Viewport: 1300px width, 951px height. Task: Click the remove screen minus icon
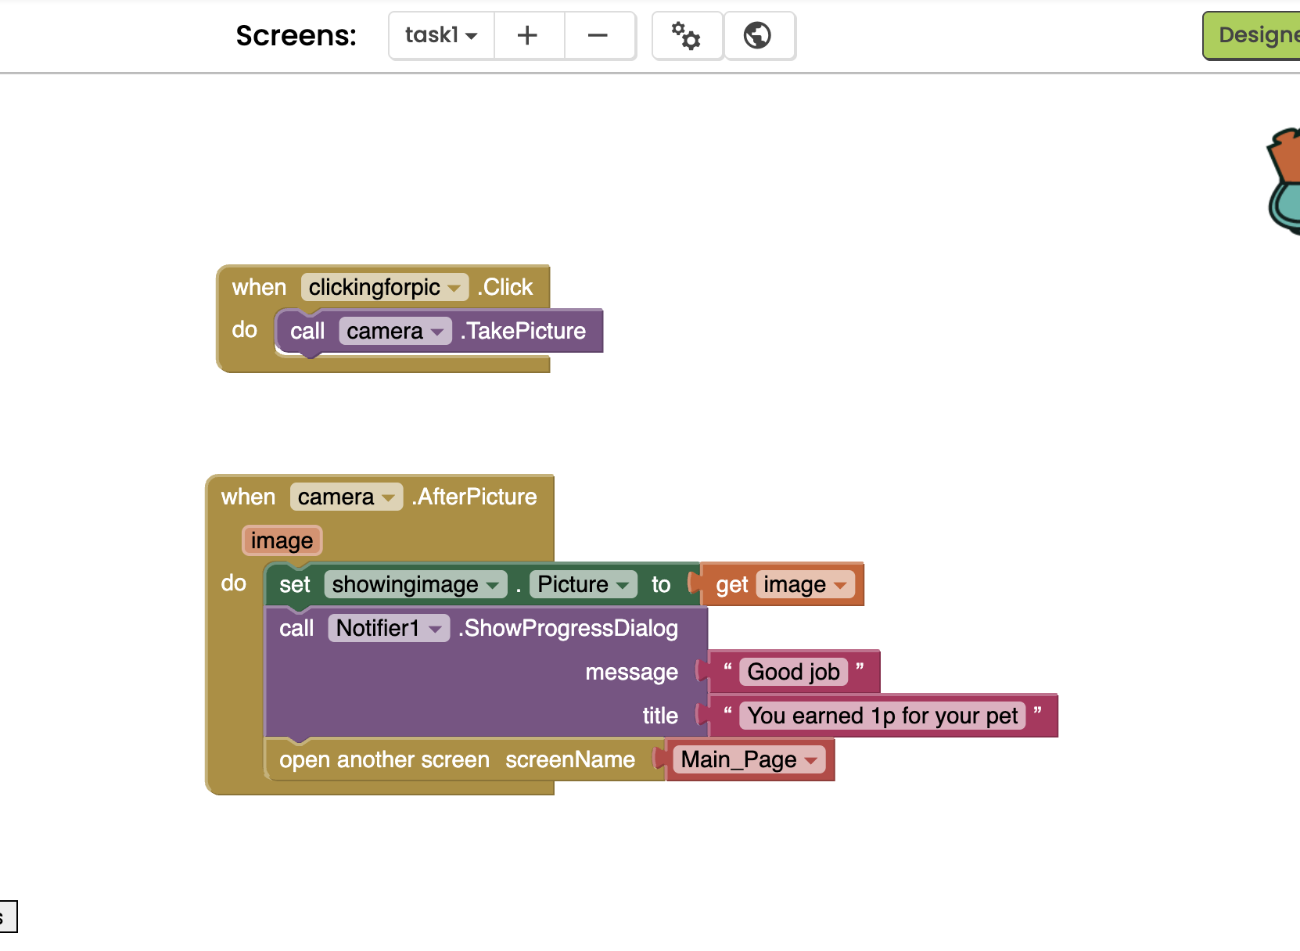[x=598, y=35]
